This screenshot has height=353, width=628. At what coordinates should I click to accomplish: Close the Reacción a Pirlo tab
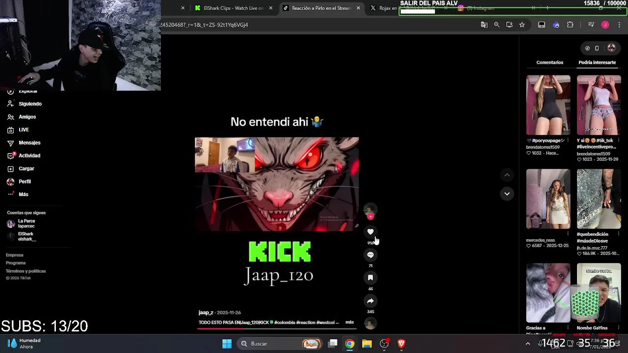[x=358, y=8]
